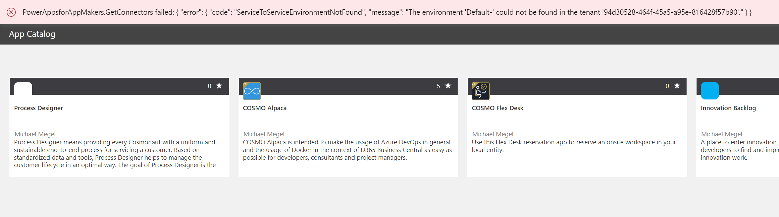
Task: Click the star on Process Designer card
Action: click(219, 86)
